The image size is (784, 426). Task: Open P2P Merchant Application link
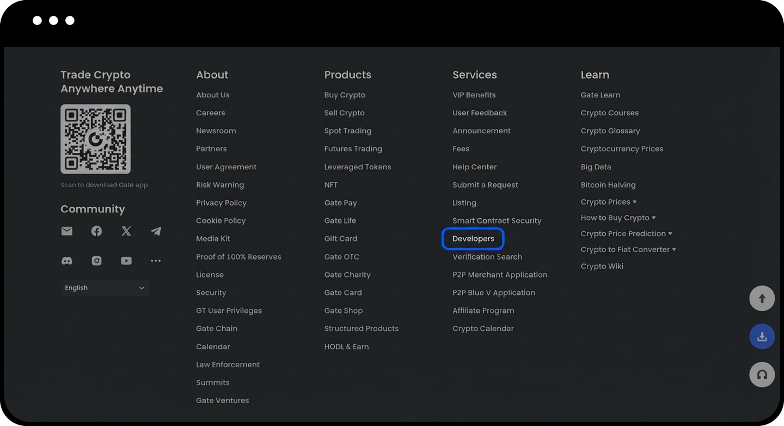500,275
